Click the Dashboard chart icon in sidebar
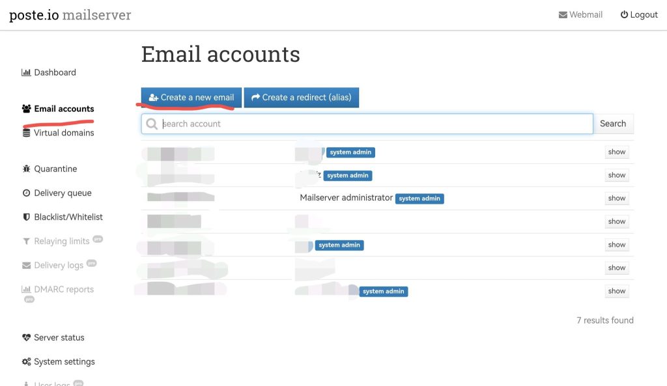 pyautogui.click(x=26, y=73)
